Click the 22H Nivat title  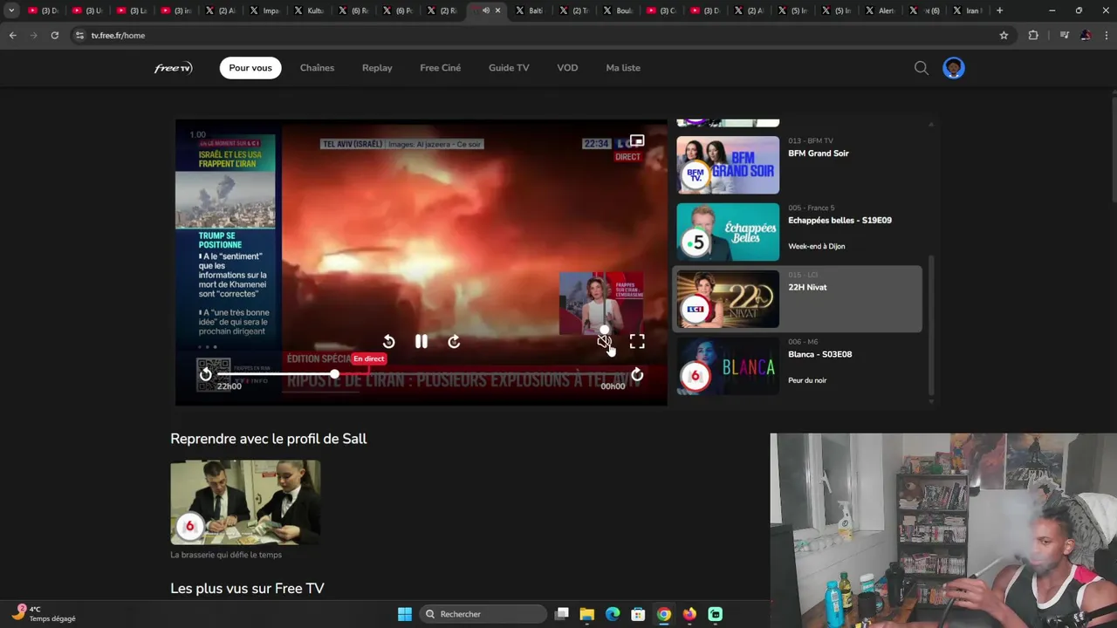807,288
